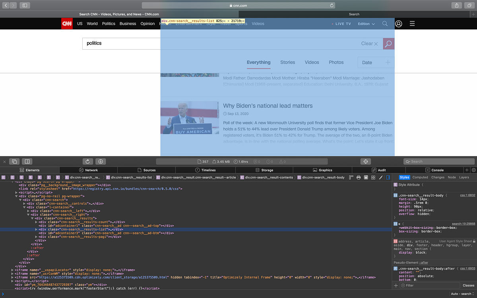The height and width of the screenshot is (298, 477).
Task: Expand the cnn-search__results-count div node
Action: (36, 222)
